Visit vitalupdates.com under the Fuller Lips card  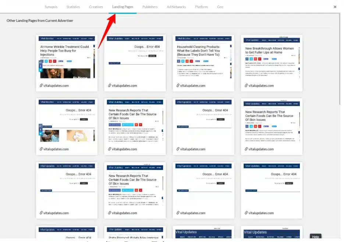[x=261, y=86]
